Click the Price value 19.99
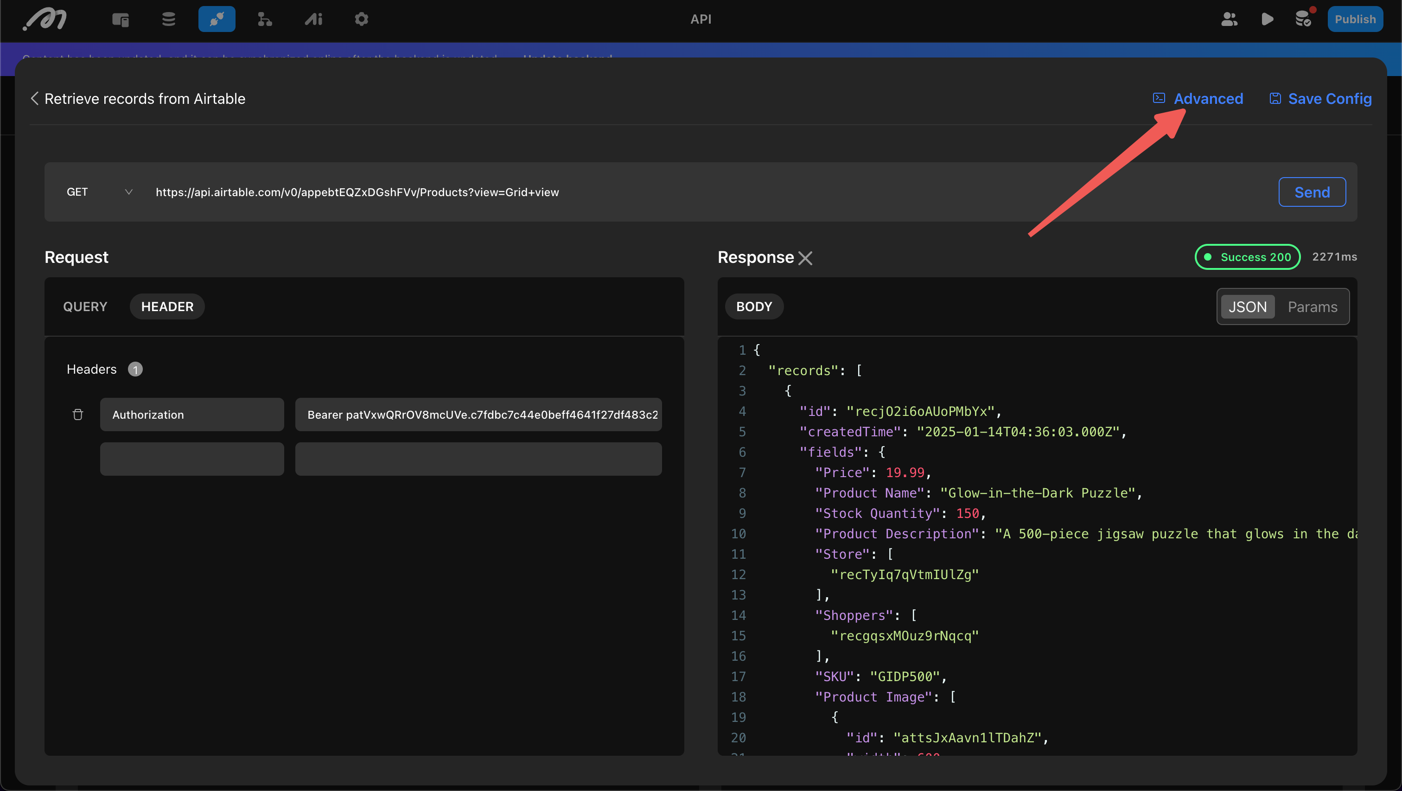 (x=905, y=472)
